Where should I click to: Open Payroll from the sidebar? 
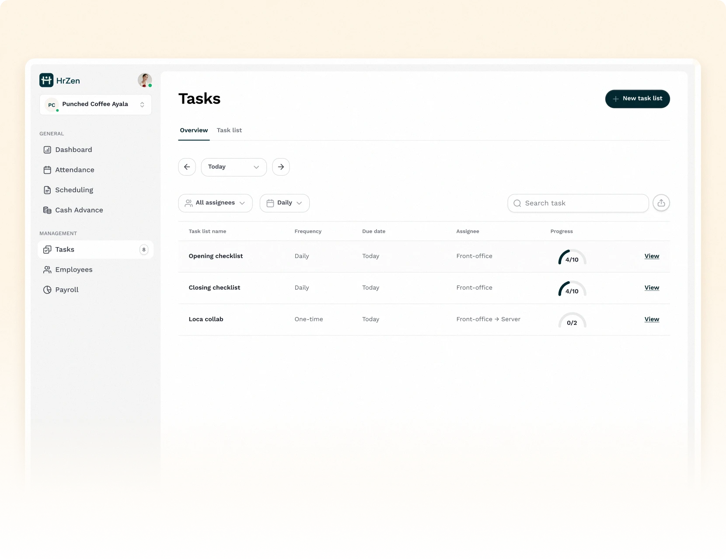(x=66, y=290)
